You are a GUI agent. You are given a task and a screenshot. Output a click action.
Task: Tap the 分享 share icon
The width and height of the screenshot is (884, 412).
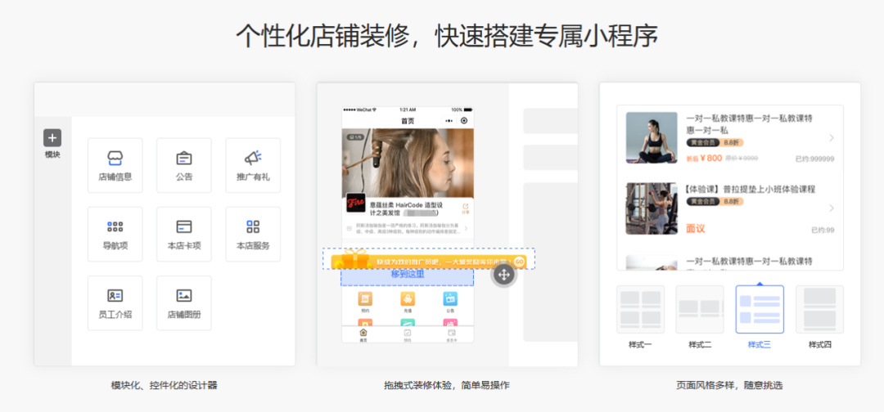point(465,208)
